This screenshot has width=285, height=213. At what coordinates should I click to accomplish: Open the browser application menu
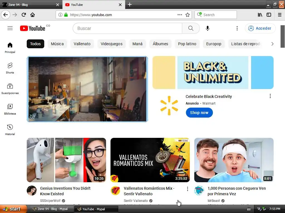[x=280, y=15]
